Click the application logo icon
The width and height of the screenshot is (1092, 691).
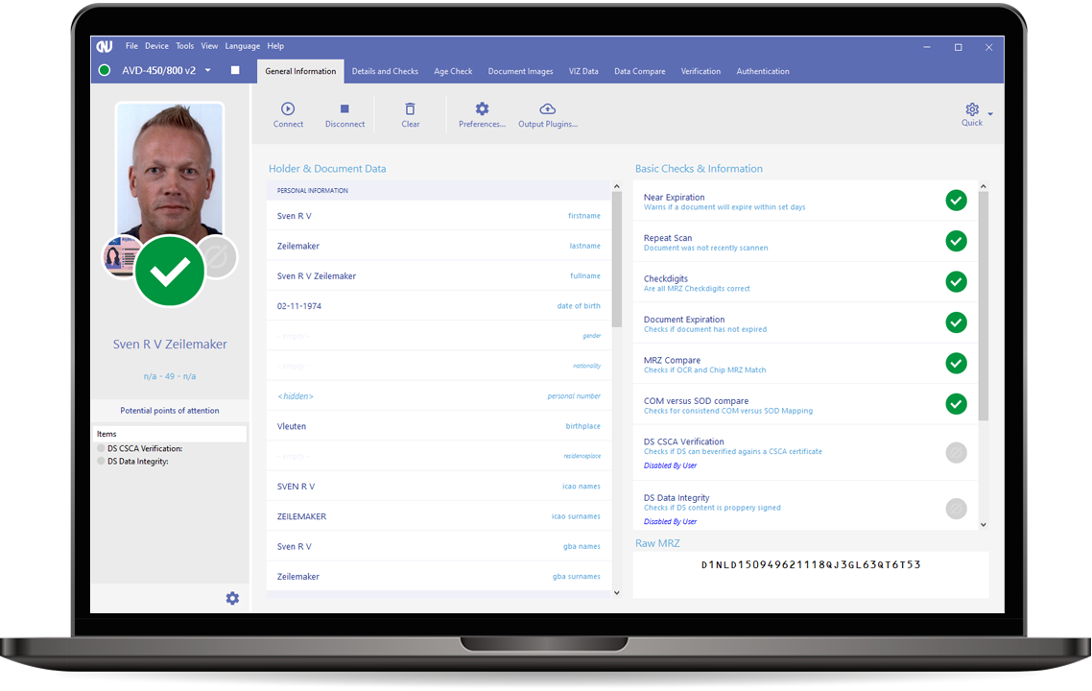click(105, 47)
